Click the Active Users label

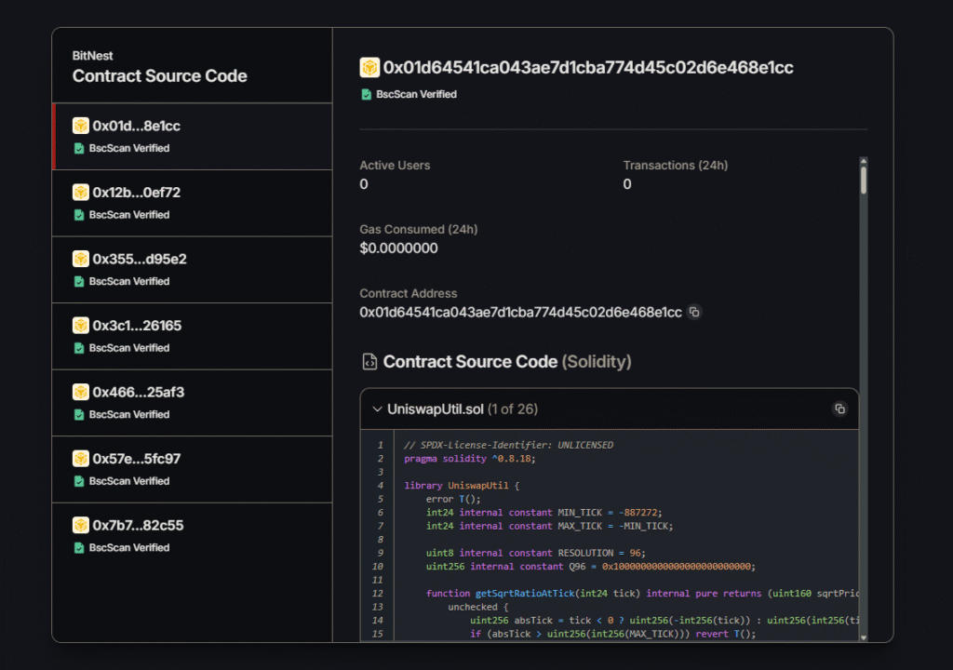coord(395,166)
